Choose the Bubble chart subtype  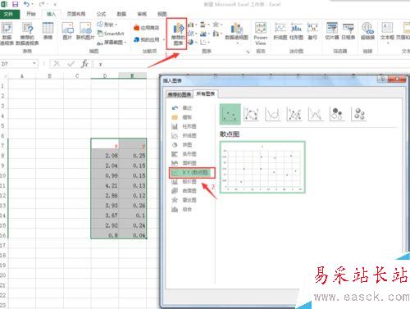pyautogui.click(x=337, y=114)
